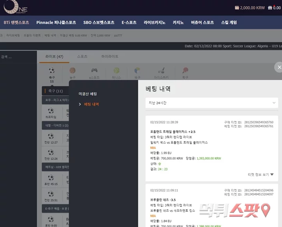Switch to 하이라이트 tab
This screenshot has width=282, height=227.
click(110, 56)
